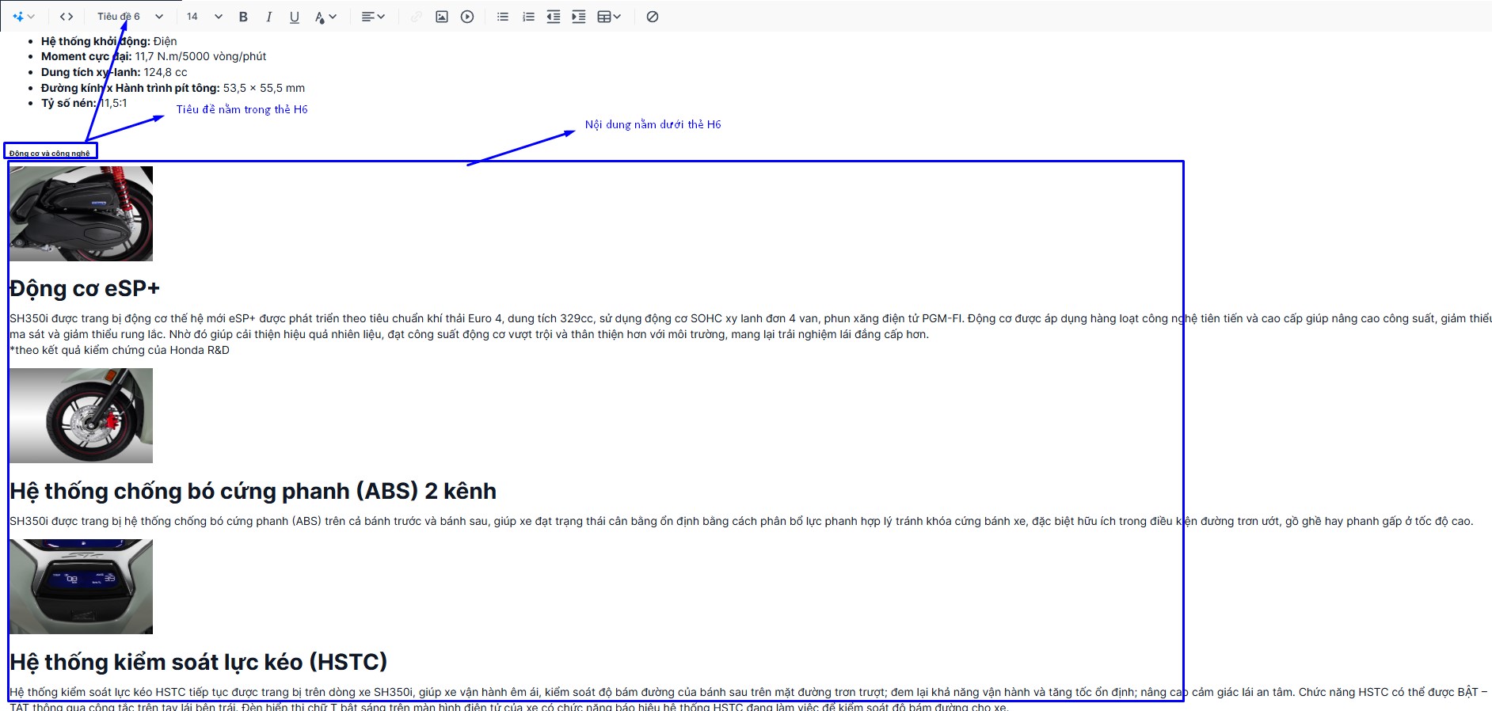The image size is (1492, 711).
Task: Click the 'Hệ thống khởi động: Điện' bullet
Action: click(x=108, y=41)
